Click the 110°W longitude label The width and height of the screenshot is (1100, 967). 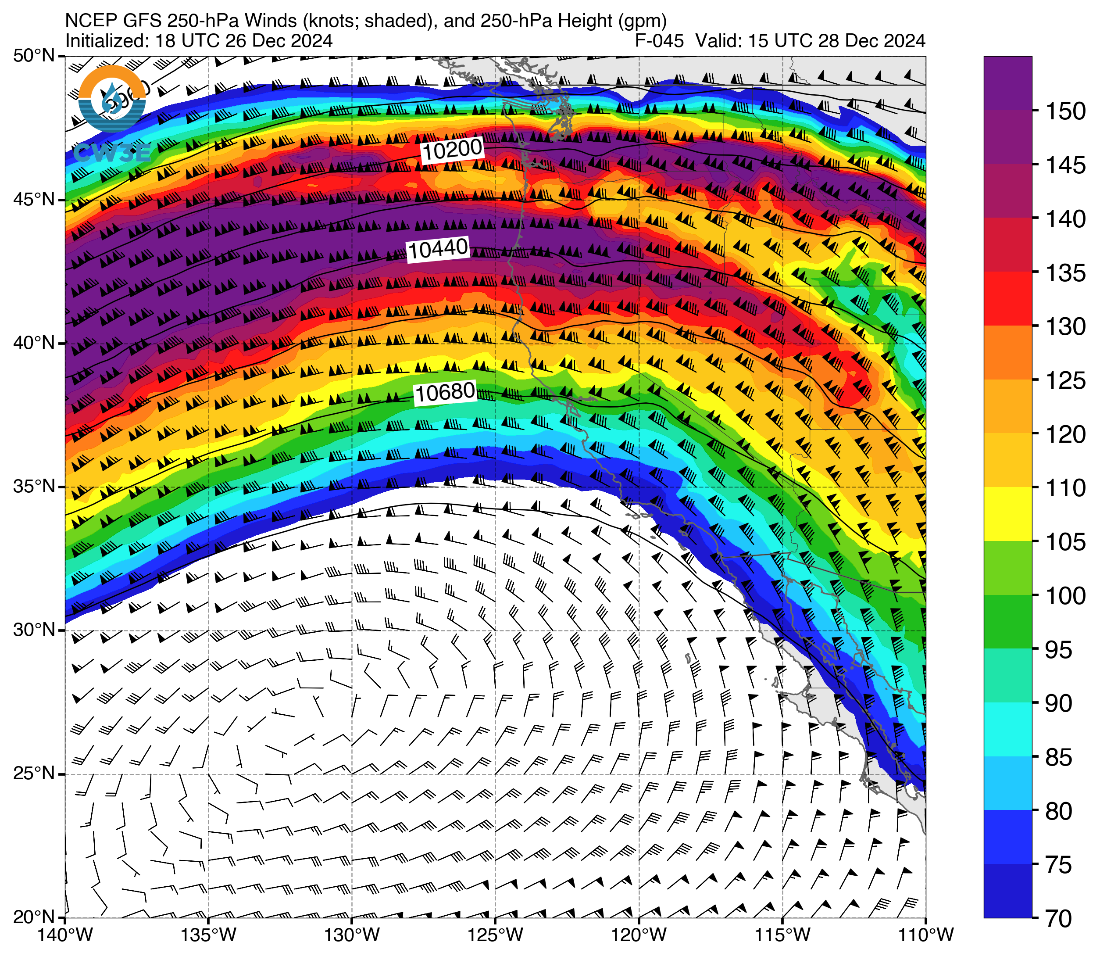coord(925,935)
